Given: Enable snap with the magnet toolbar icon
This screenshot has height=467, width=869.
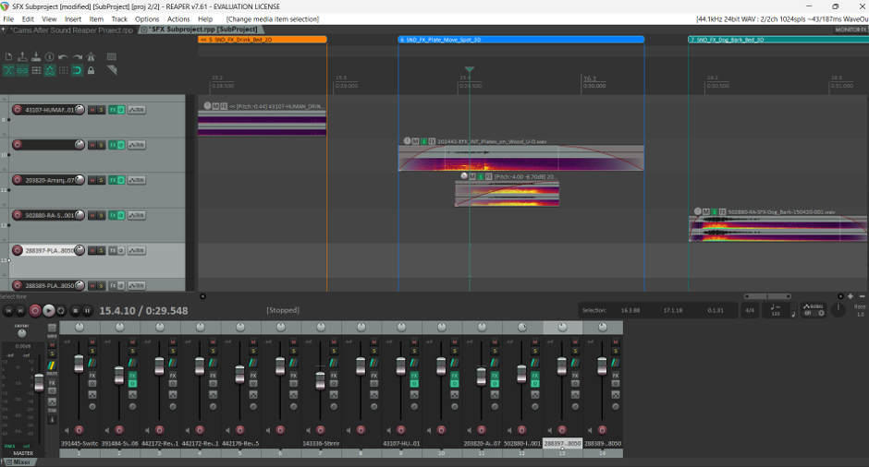Looking at the screenshot, I should click(77, 70).
